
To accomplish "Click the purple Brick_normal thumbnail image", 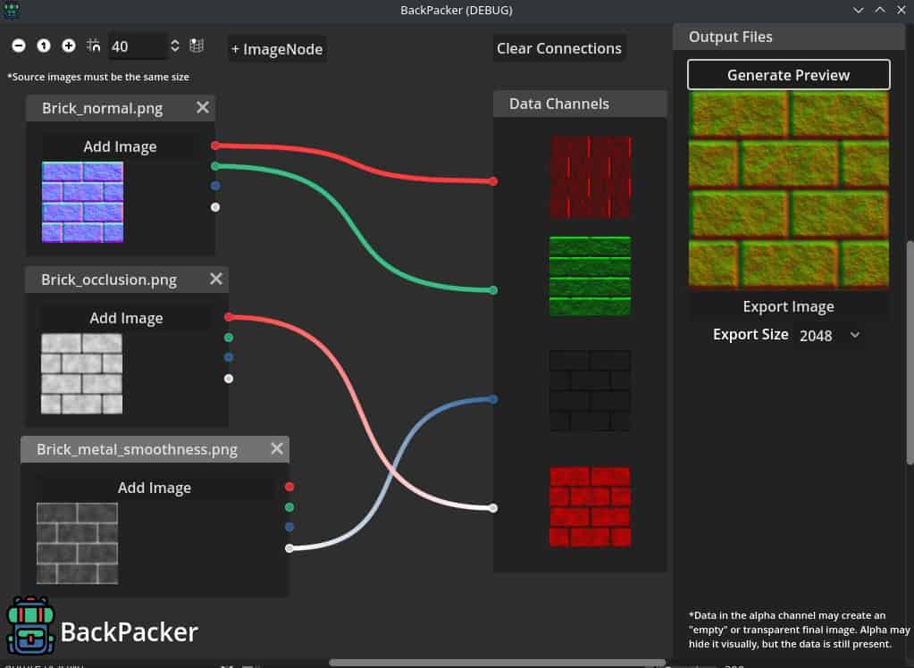I will tap(82, 202).
